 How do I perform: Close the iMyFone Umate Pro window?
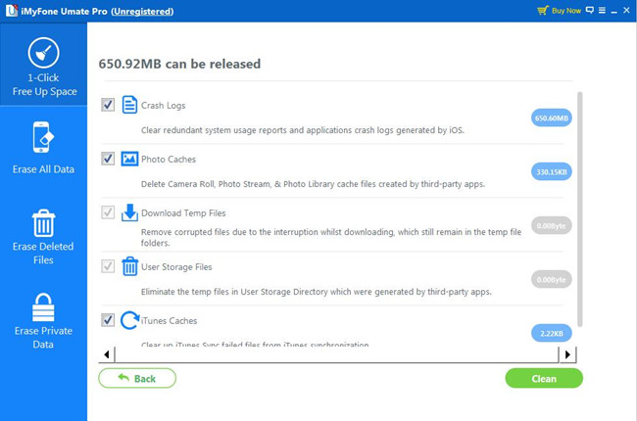(x=627, y=10)
